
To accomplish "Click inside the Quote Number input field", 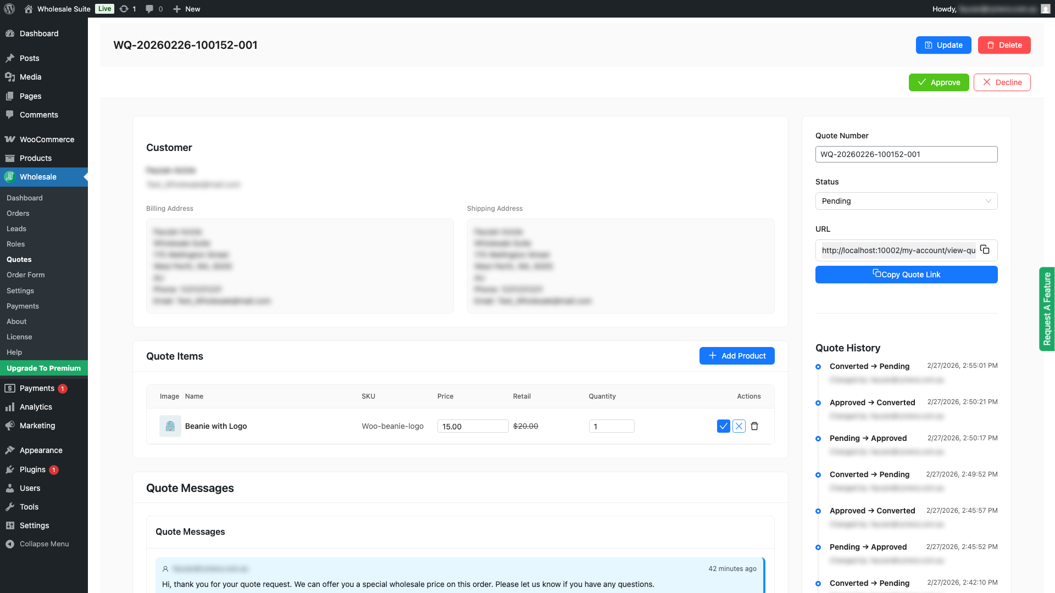I will click(906, 154).
